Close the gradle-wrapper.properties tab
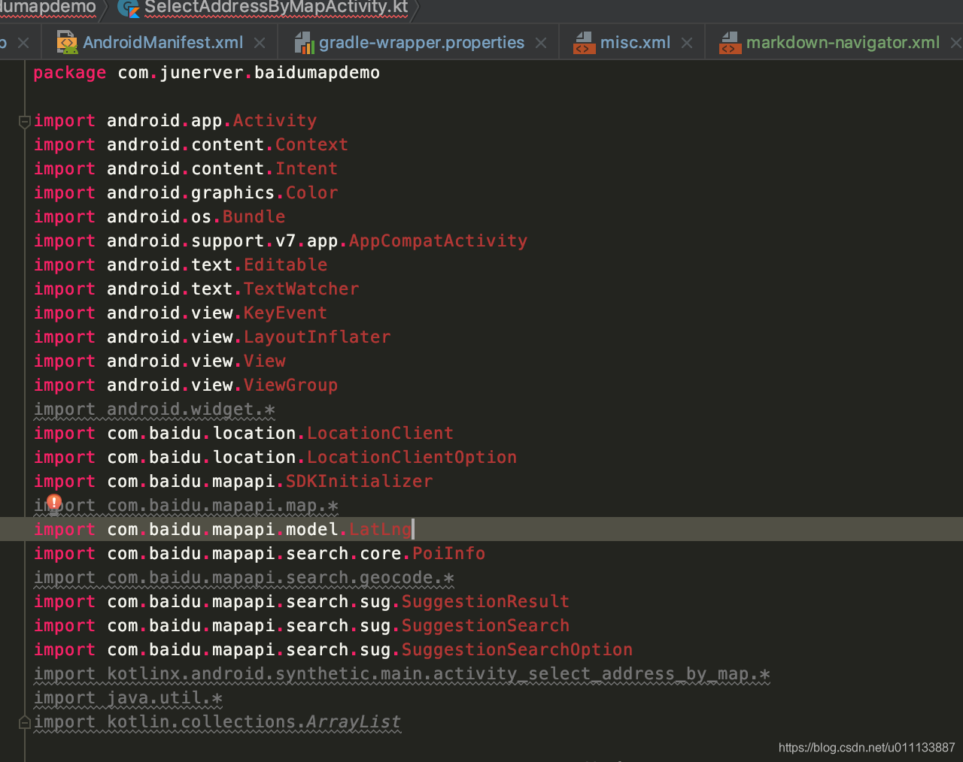 [x=541, y=44]
